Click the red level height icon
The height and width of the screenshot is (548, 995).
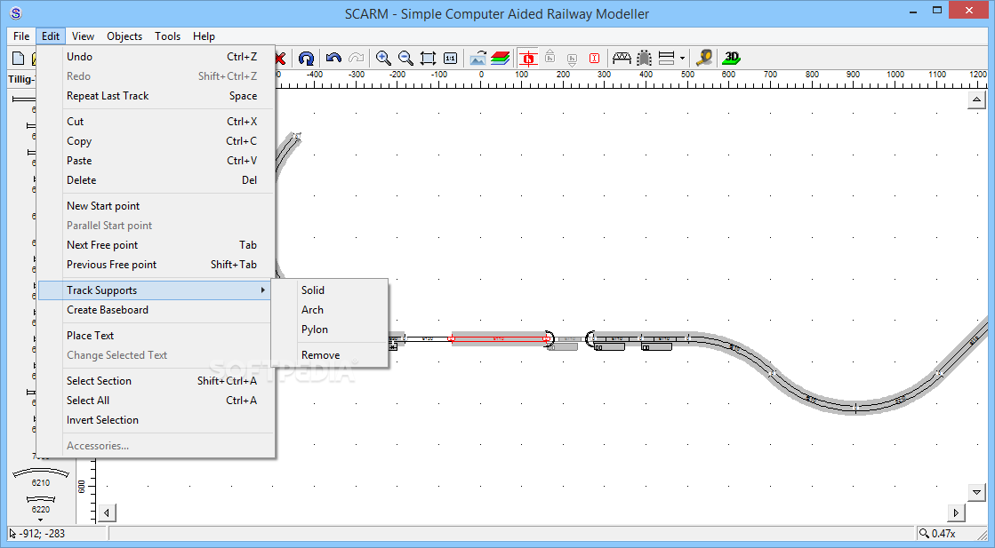[595, 59]
